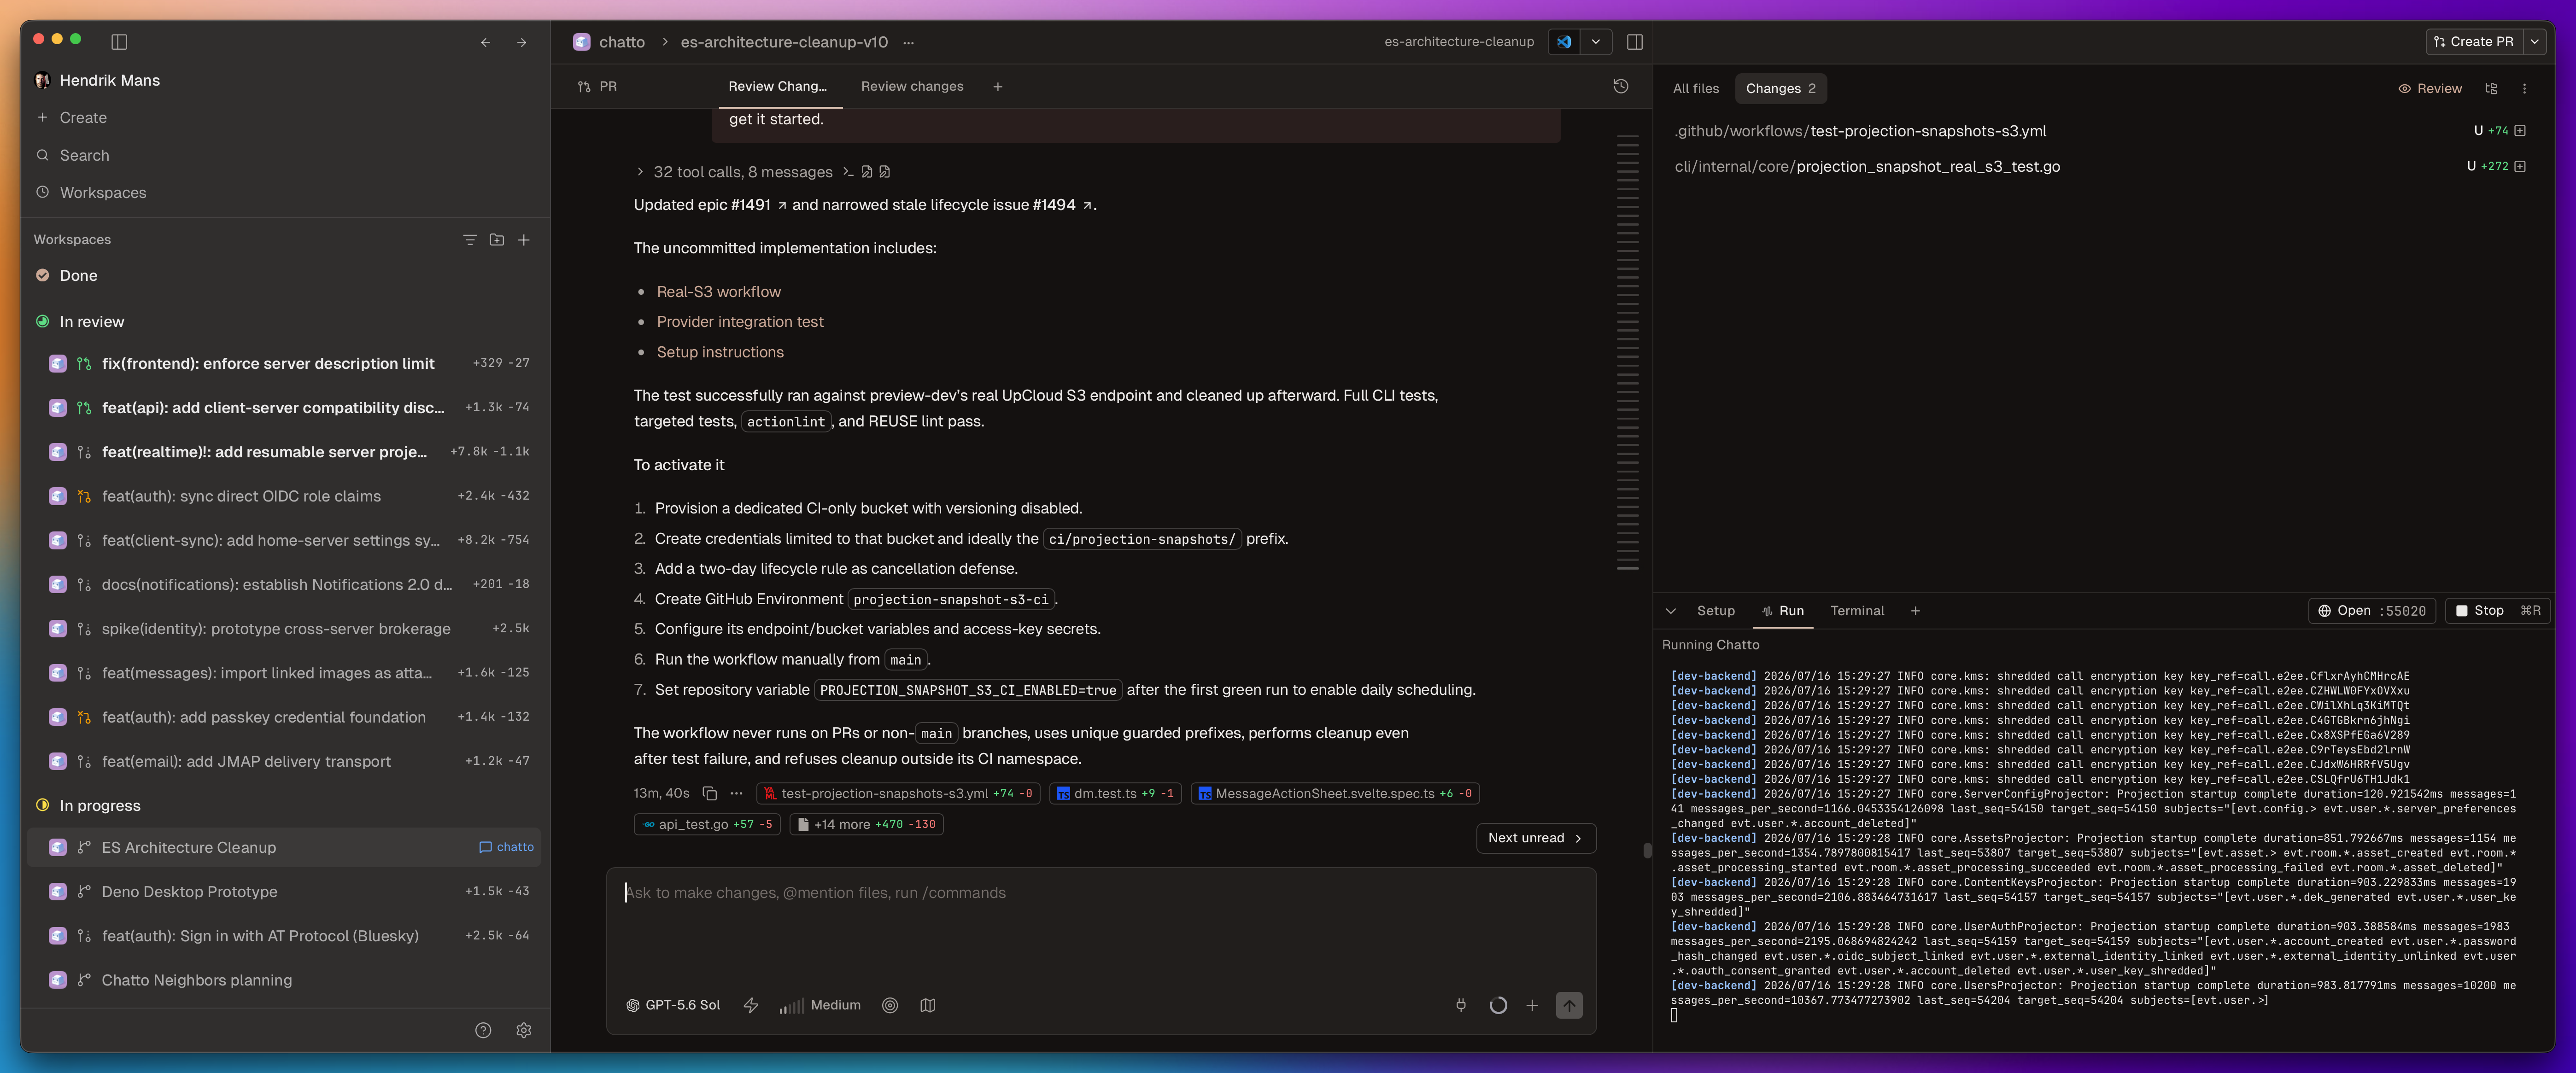Switch to the second Review changes tab
This screenshot has height=1073, width=2576.
tap(912, 87)
